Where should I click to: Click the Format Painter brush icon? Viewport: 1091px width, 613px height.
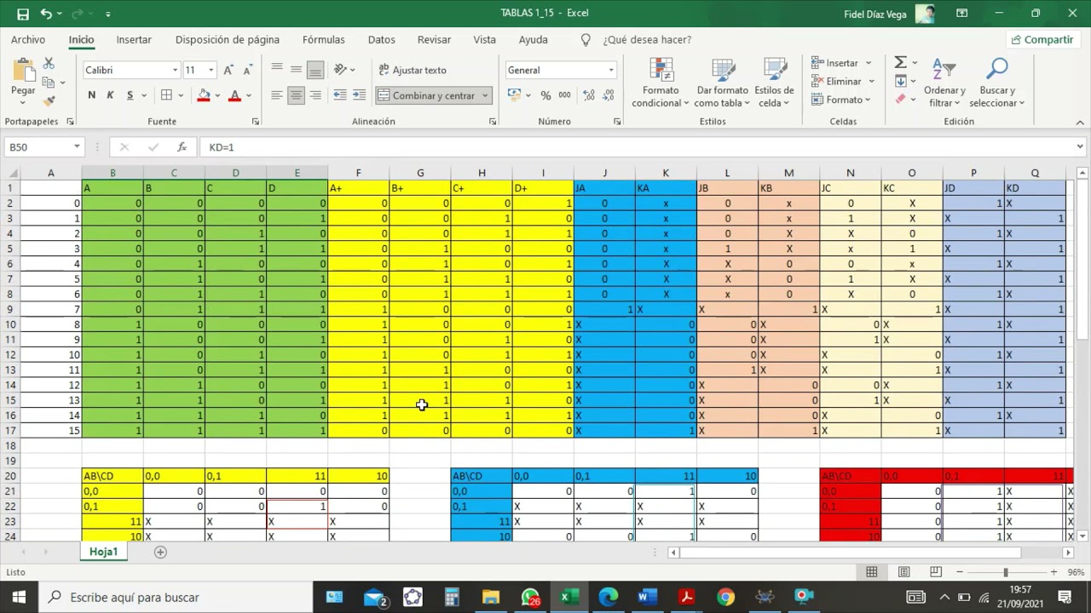coord(49,100)
